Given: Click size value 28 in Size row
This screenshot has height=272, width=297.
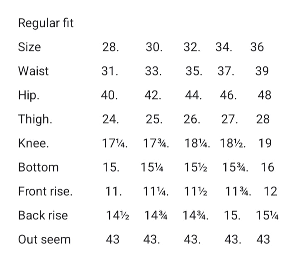Looking at the screenshot, I should 110,47.
